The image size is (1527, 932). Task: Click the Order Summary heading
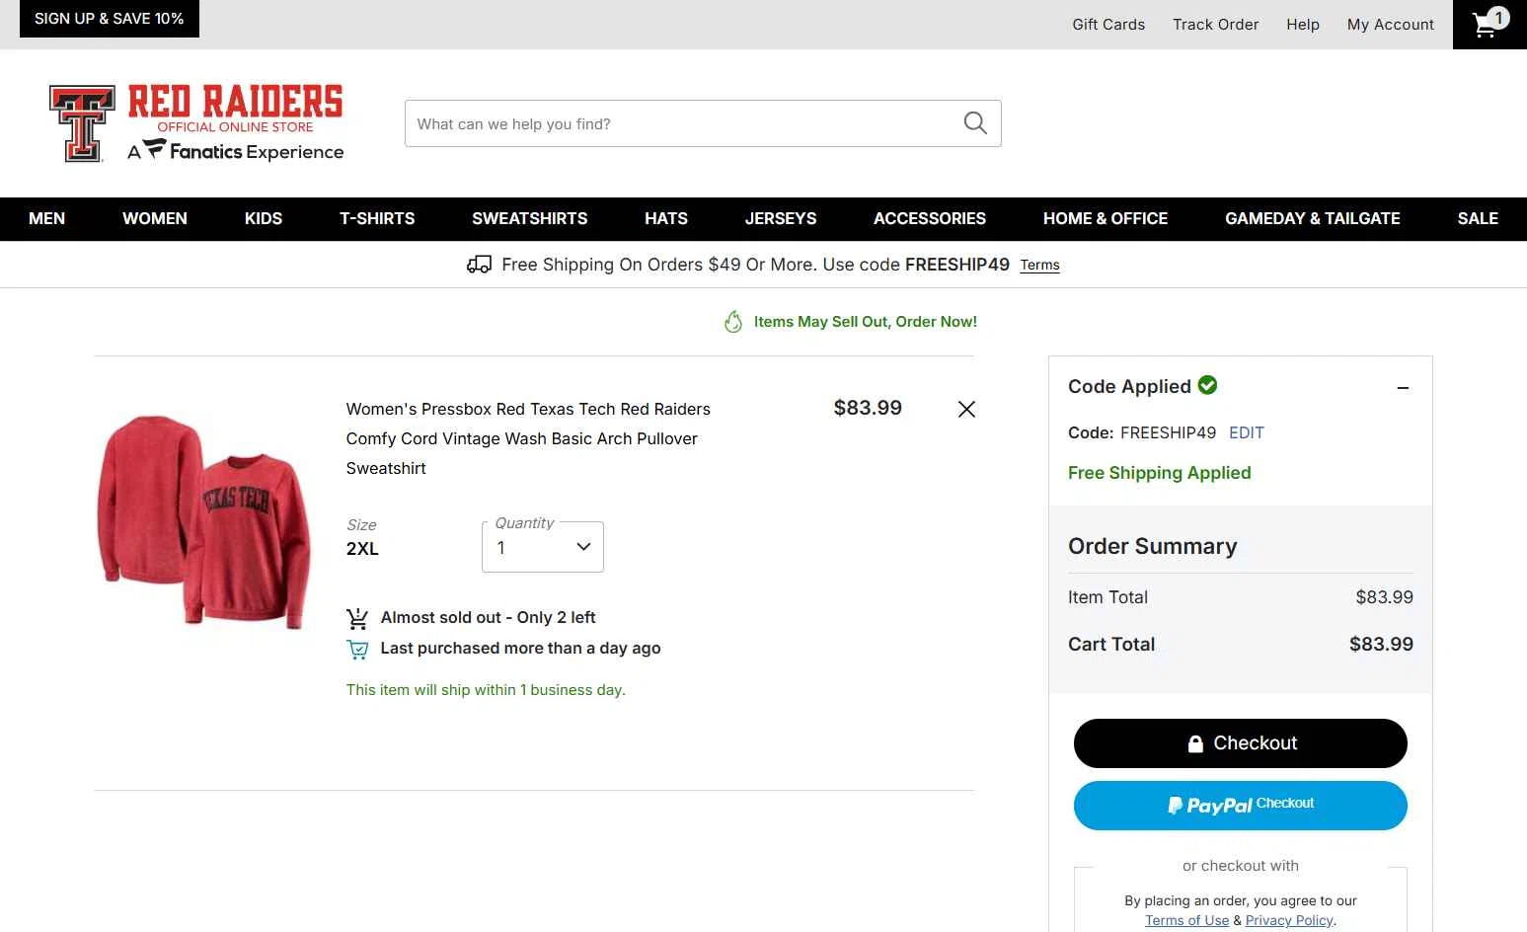click(1152, 546)
